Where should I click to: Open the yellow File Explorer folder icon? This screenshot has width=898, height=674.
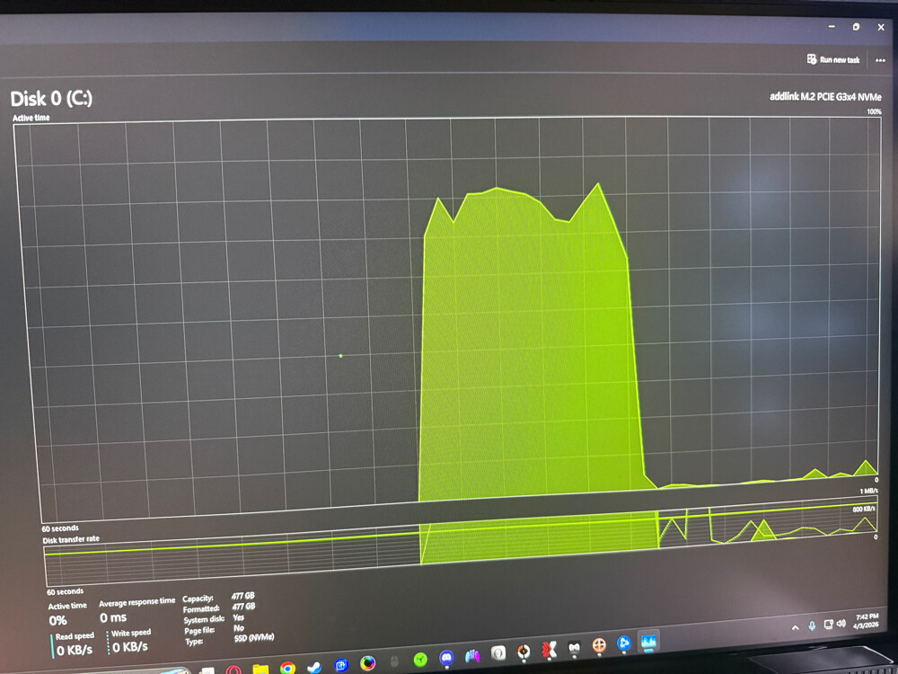pyautogui.click(x=260, y=669)
